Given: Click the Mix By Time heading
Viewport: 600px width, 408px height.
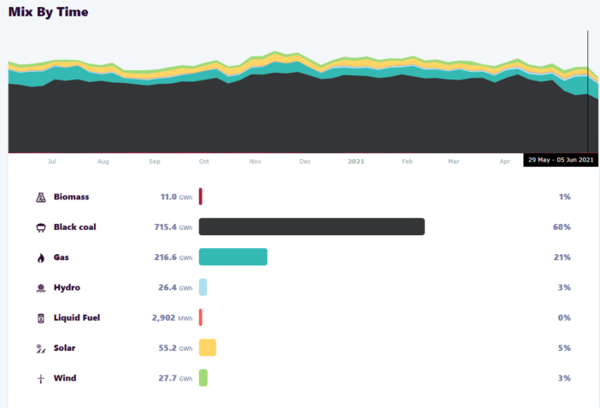Looking at the screenshot, I should (x=48, y=12).
